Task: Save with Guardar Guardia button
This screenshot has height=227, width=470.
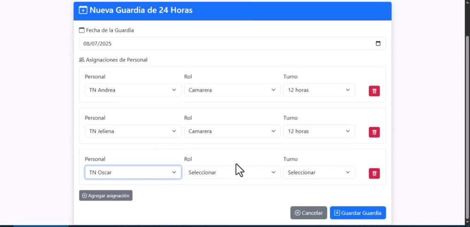Action: click(x=358, y=213)
